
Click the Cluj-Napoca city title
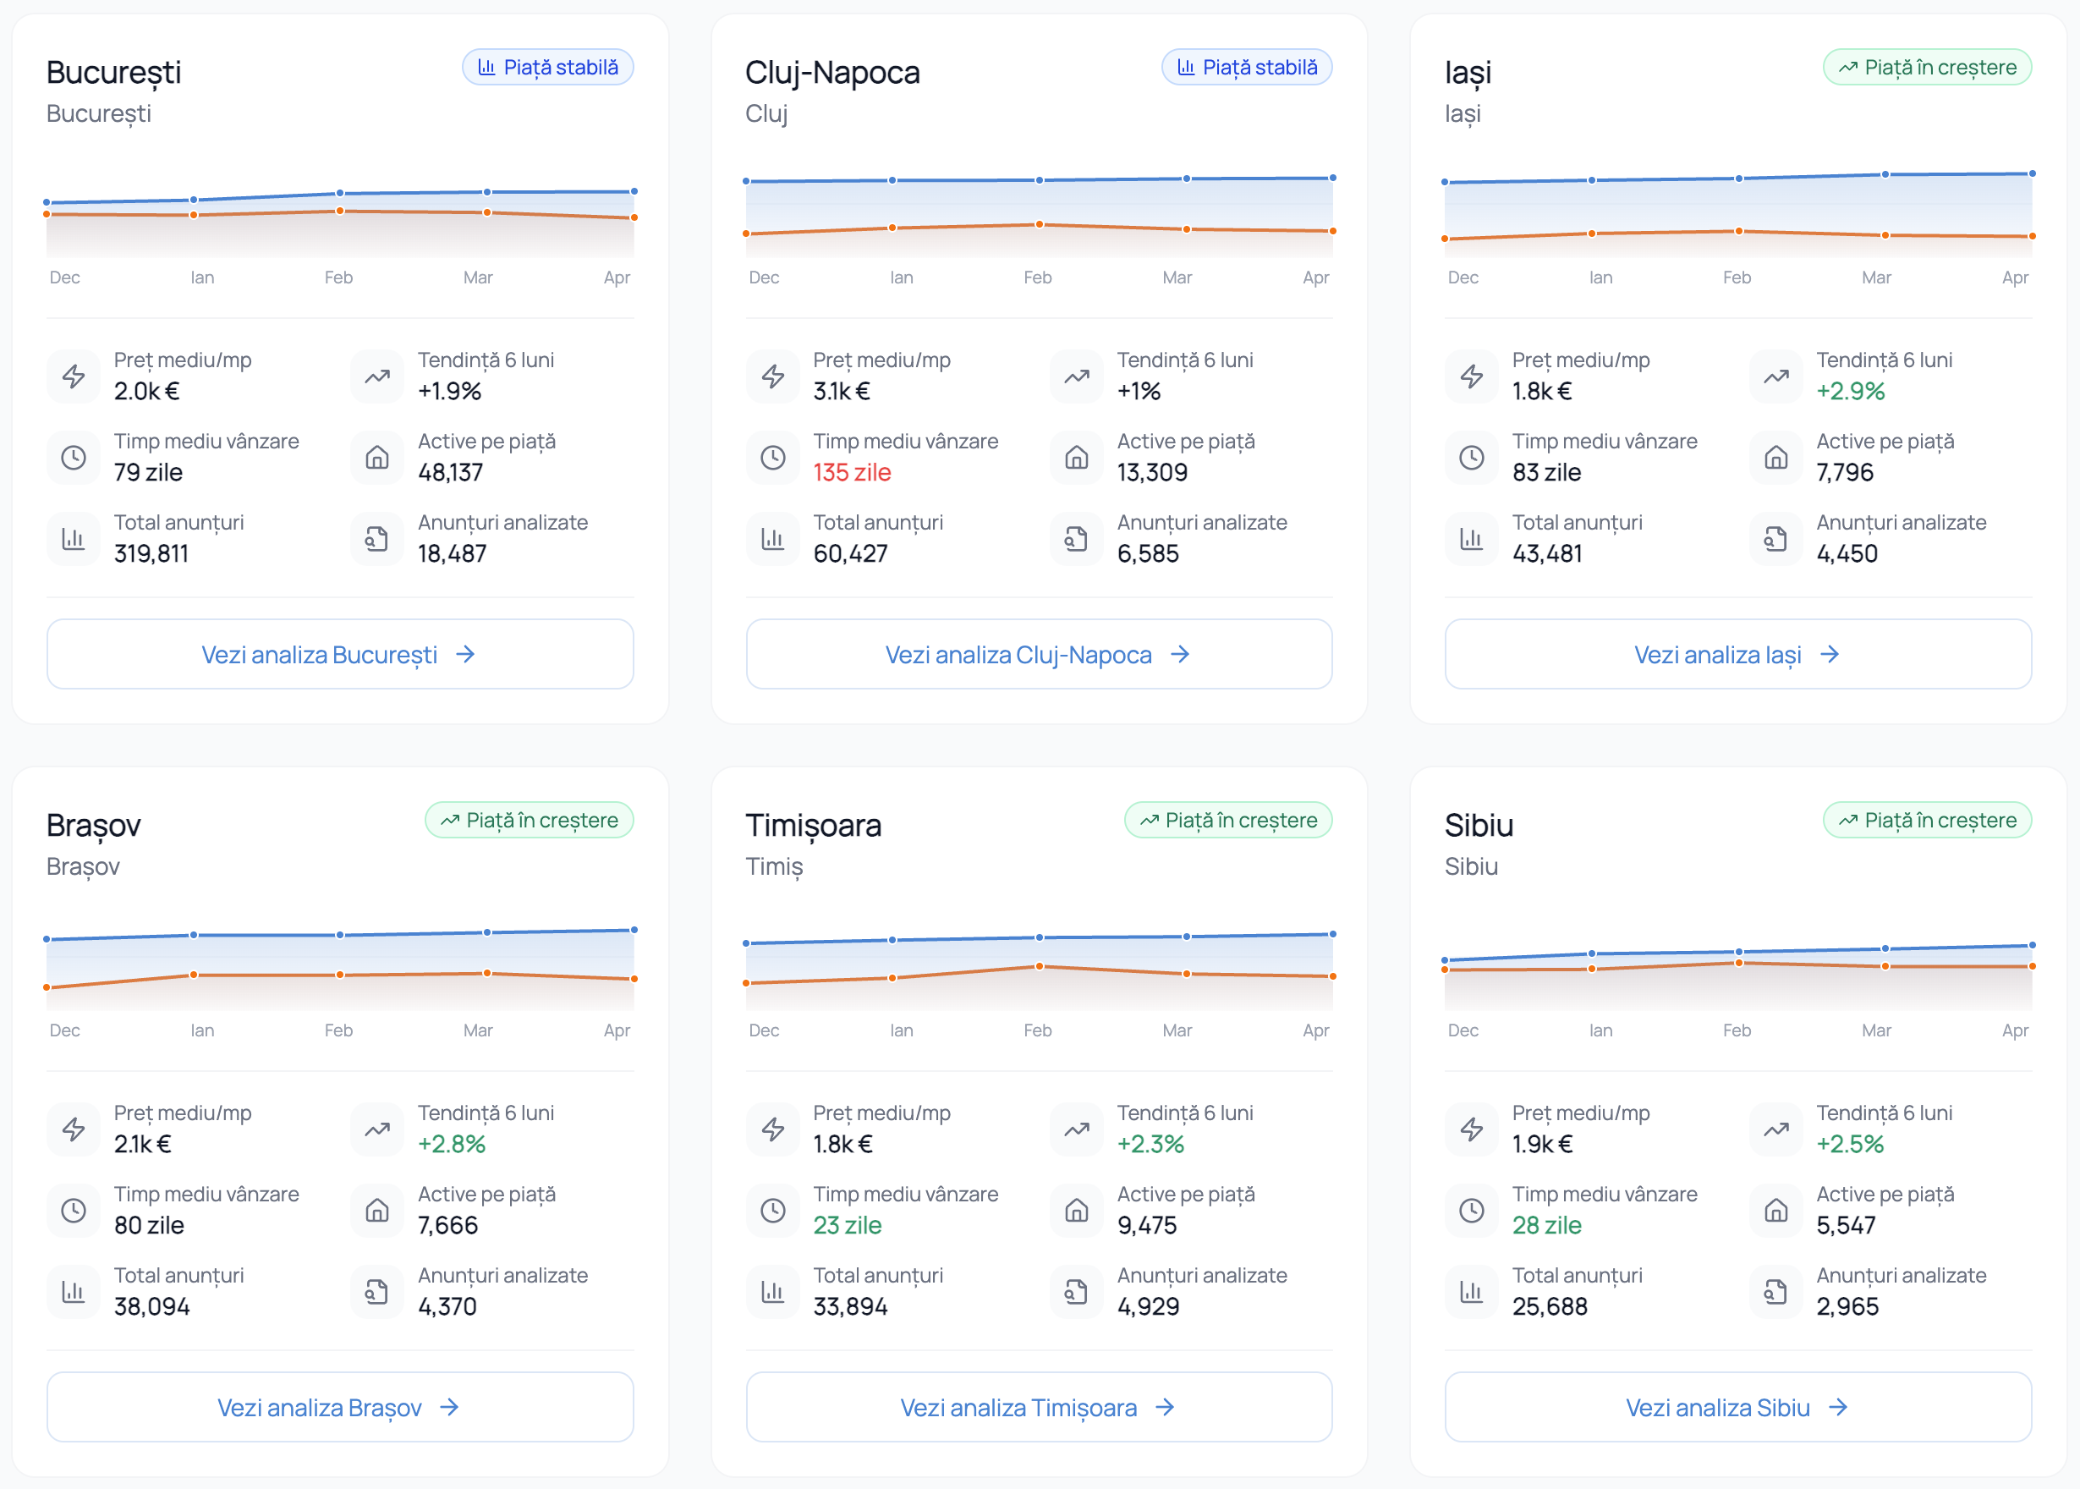point(831,73)
